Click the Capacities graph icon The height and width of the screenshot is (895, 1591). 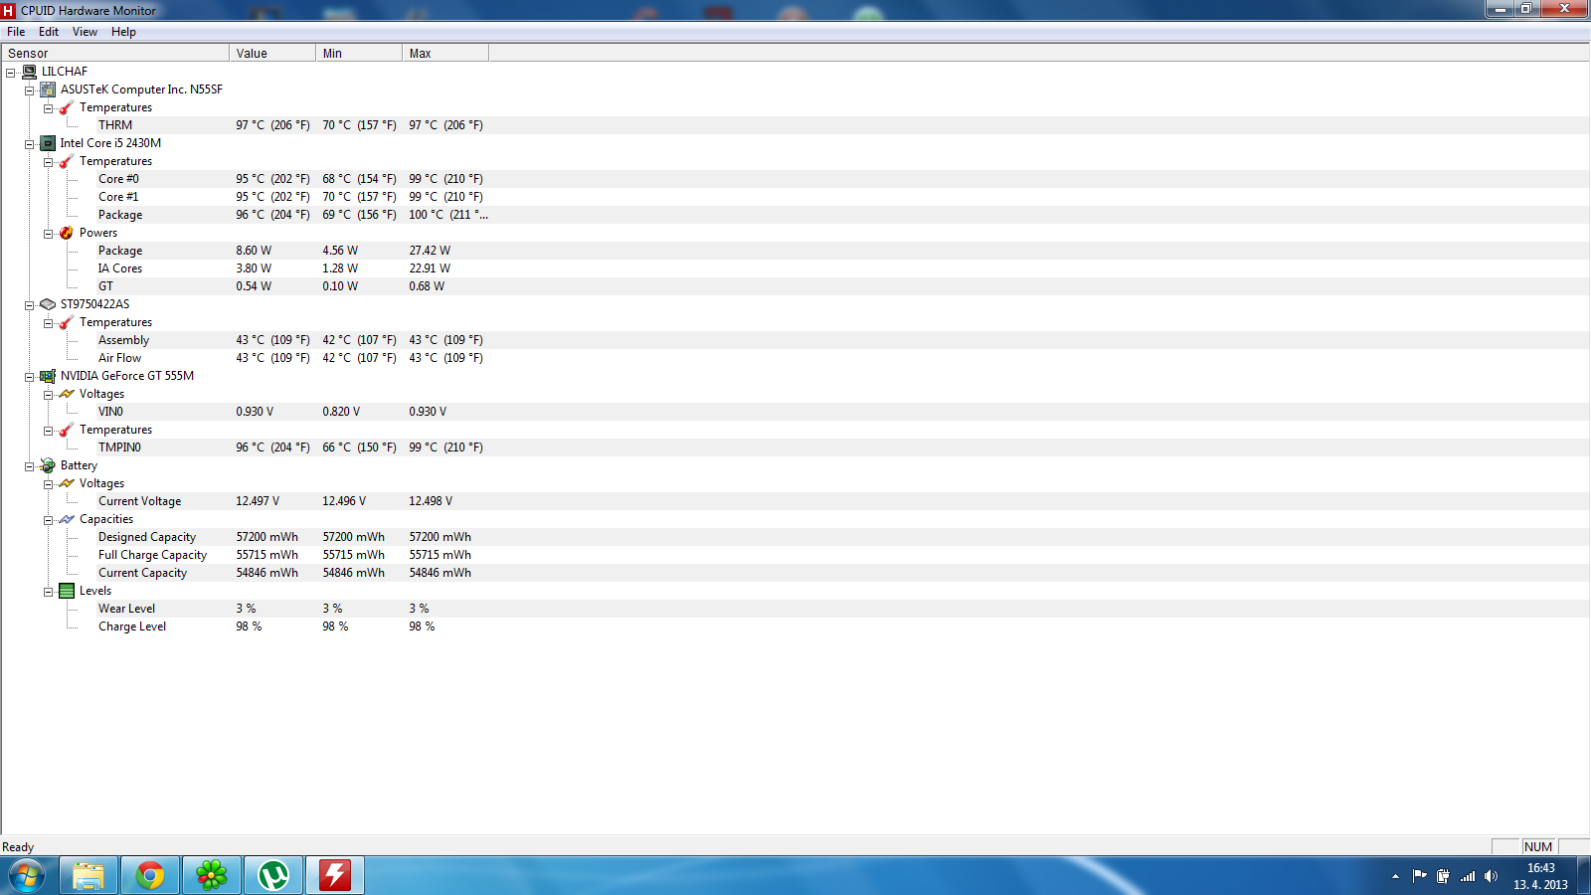click(x=67, y=519)
